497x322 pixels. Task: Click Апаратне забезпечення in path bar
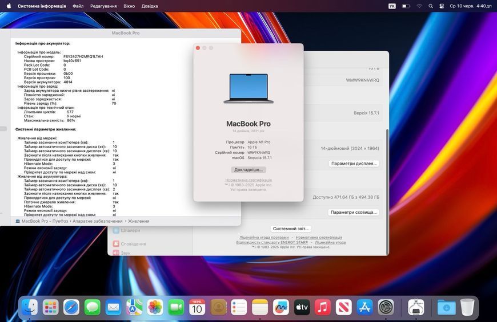(97, 221)
